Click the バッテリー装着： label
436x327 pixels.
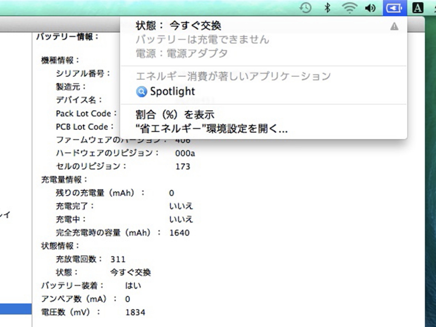(x=73, y=286)
